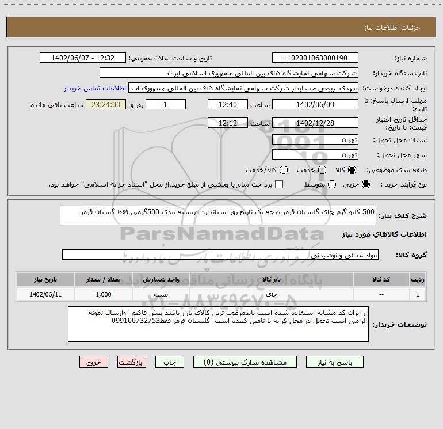Click the row number cell 1

(x=418, y=294)
